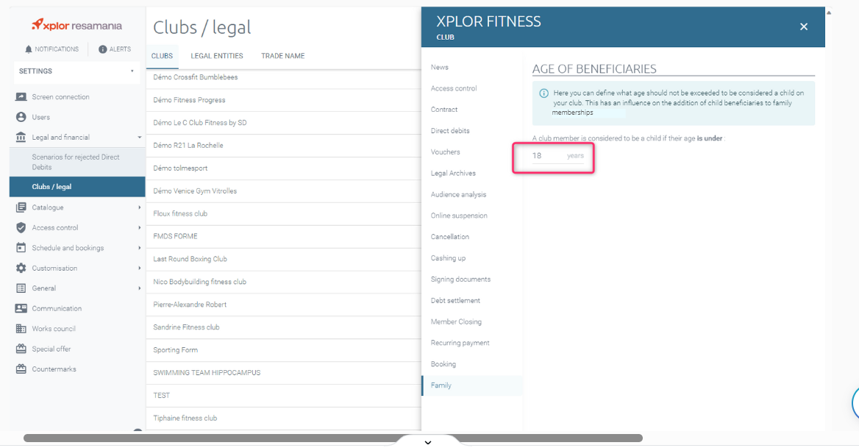The image size is (859, 448).
Task: Open Vouchers in club panel menu
Action: click(x=445, y=152)
